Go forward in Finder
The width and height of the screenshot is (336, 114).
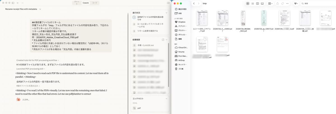point(199,3)
